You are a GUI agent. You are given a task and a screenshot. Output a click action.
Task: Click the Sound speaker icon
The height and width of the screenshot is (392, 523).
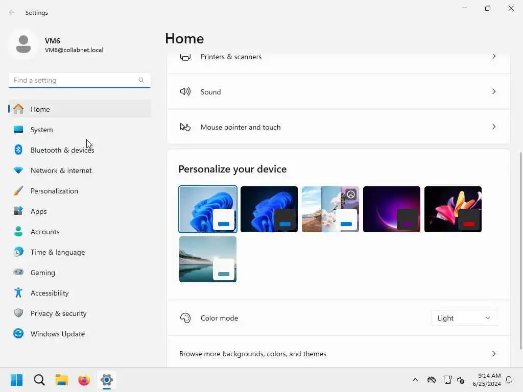click(x=185, y=91)
